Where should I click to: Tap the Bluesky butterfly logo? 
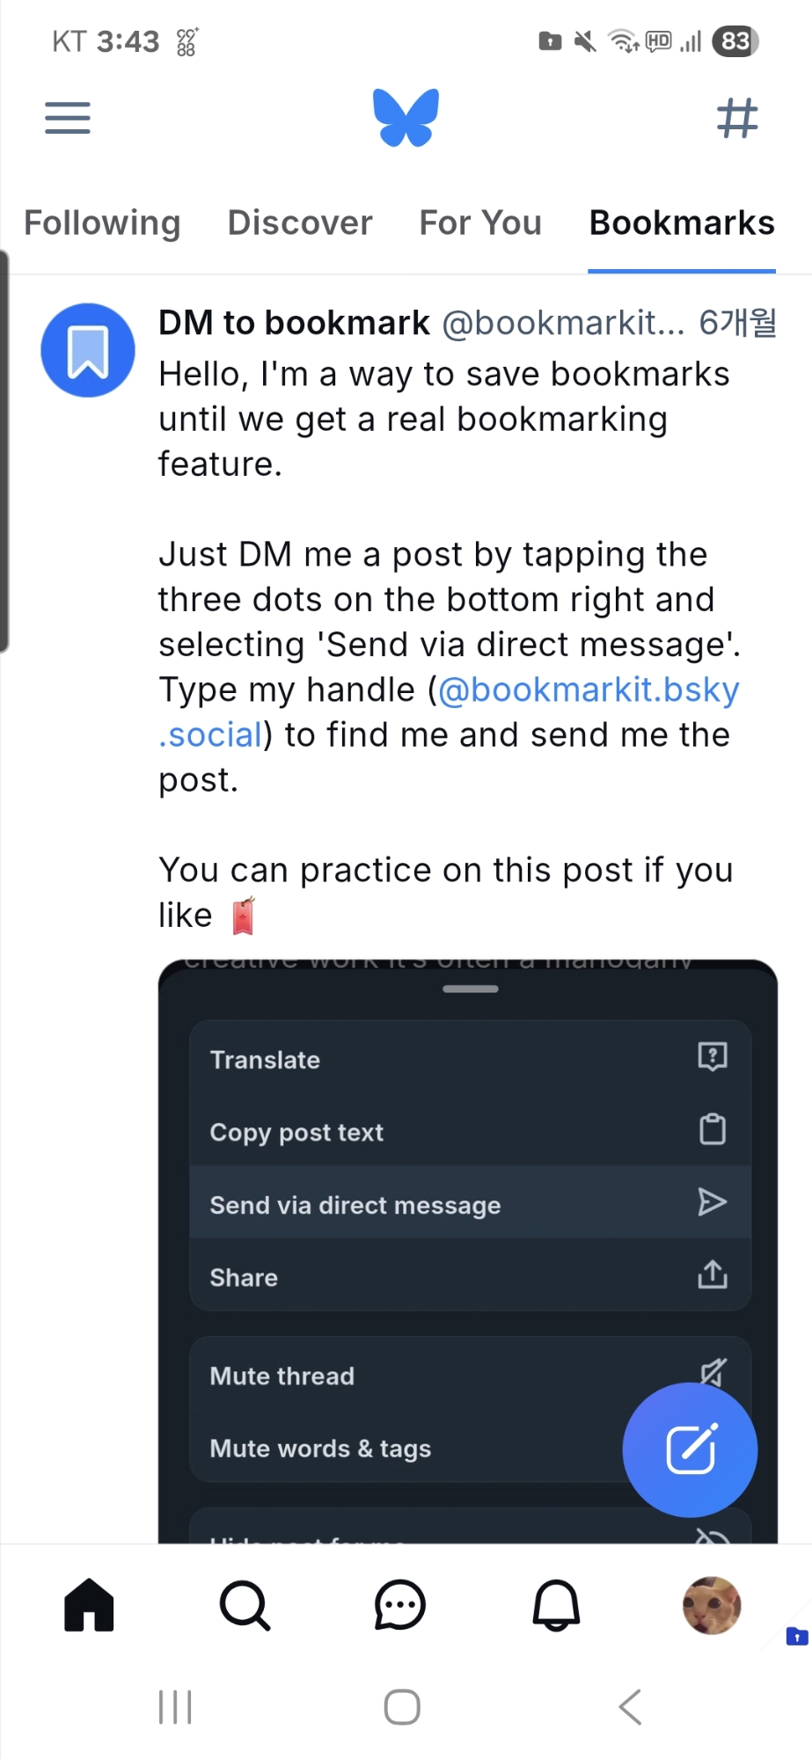click(406, 117)
